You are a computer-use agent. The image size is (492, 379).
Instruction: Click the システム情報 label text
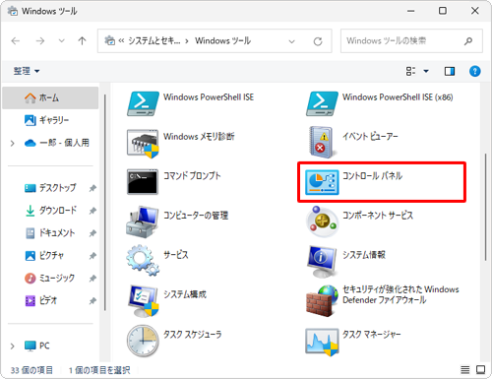click(x=364, y=255)
